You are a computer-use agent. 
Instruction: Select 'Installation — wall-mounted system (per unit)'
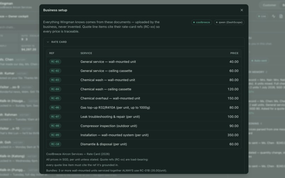(115, 135)
